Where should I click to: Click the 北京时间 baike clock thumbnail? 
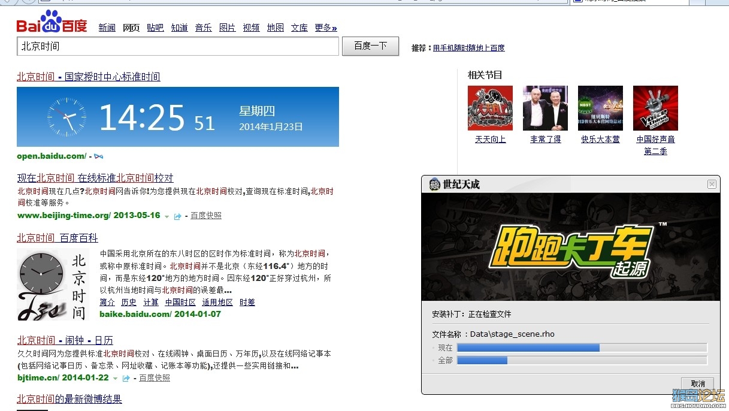[53, 285]
